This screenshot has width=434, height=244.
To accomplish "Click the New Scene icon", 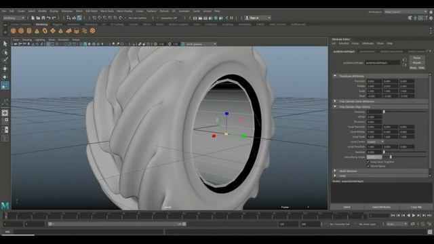I will point(33,18).
